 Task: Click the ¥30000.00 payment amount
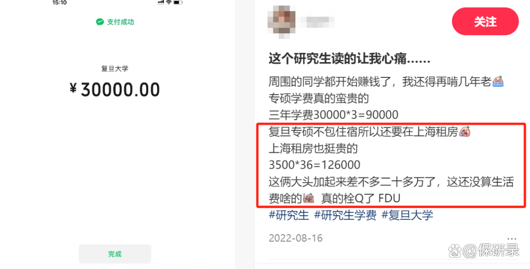click(114, 90)
